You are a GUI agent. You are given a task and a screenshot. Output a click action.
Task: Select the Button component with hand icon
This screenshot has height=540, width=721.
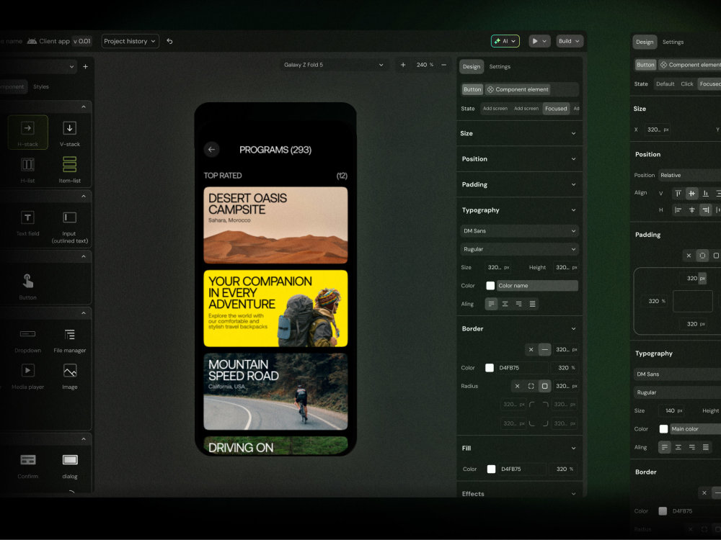27,287
